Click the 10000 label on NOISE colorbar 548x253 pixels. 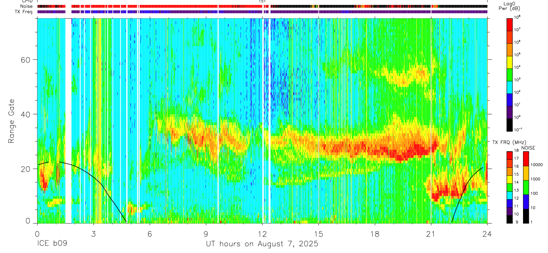click(537, 165)
